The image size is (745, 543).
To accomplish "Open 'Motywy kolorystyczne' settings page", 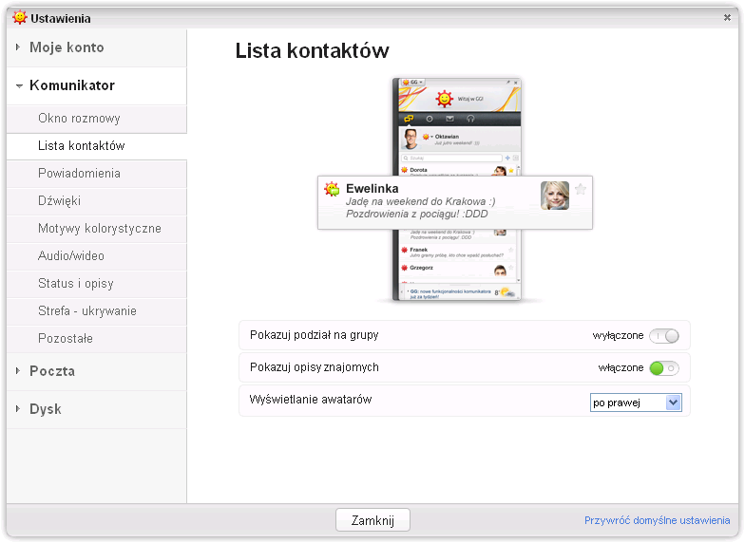I will pyautogui.click(x=97, y=229).
